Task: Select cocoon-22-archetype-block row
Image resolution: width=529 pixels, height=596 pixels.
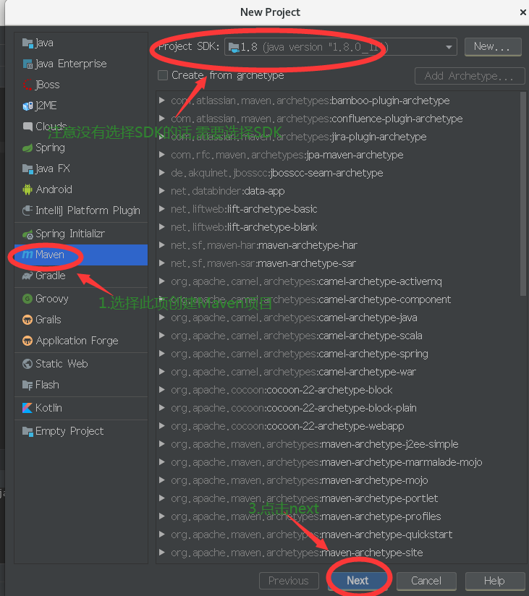Action: pyautogui.click(x=337, y=390)
